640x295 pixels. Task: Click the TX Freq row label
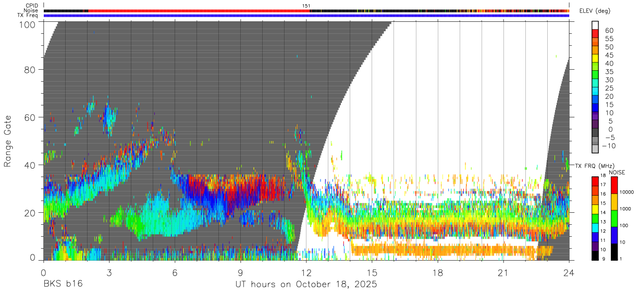tap(28, 16)
